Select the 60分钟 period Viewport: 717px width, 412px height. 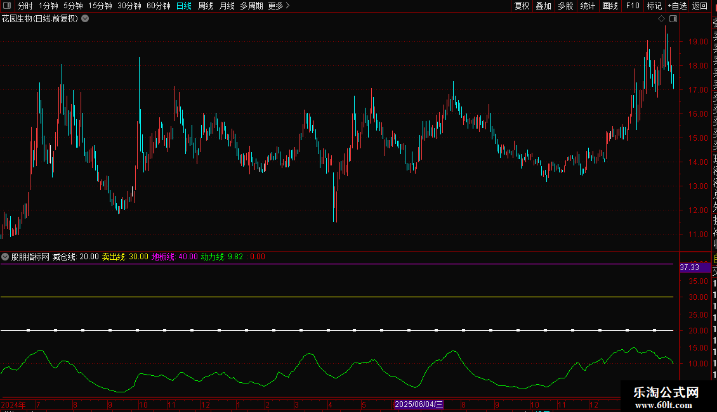click(159, 6)
